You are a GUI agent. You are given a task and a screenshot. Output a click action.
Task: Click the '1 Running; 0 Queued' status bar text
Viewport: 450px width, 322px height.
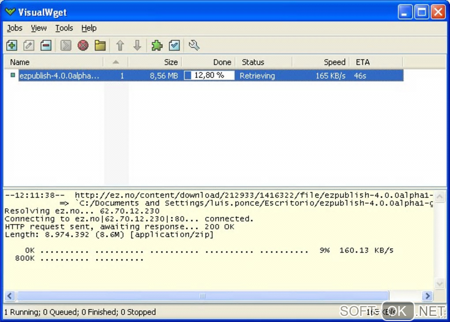tap(80, 312)
